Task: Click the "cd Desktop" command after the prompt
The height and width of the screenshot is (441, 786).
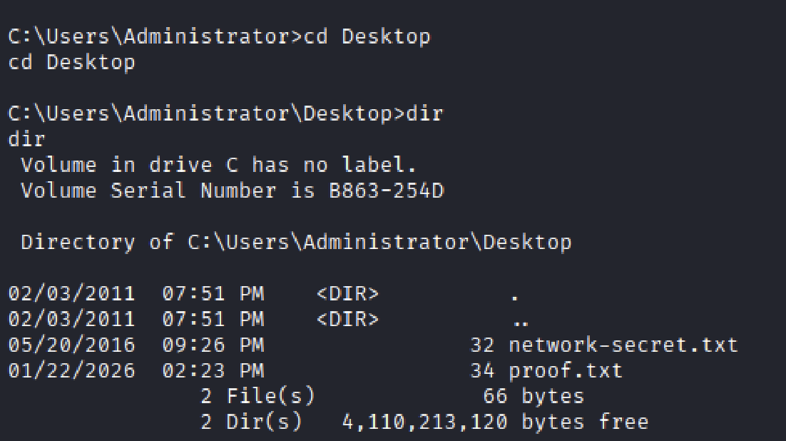Action: [367, 37]
